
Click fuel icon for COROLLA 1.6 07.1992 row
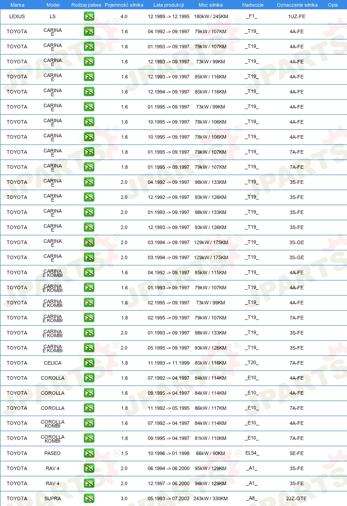tap(89, 378)
